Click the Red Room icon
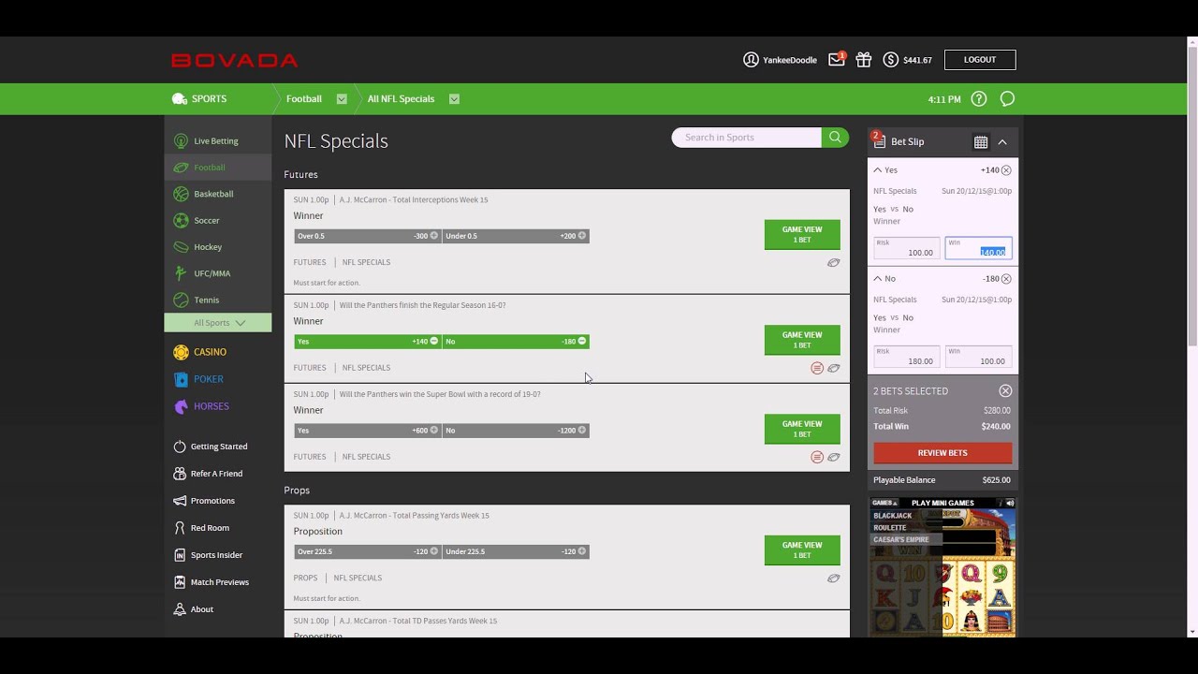1198x674 pixels. pyautogui.click(x=180, y=528)
